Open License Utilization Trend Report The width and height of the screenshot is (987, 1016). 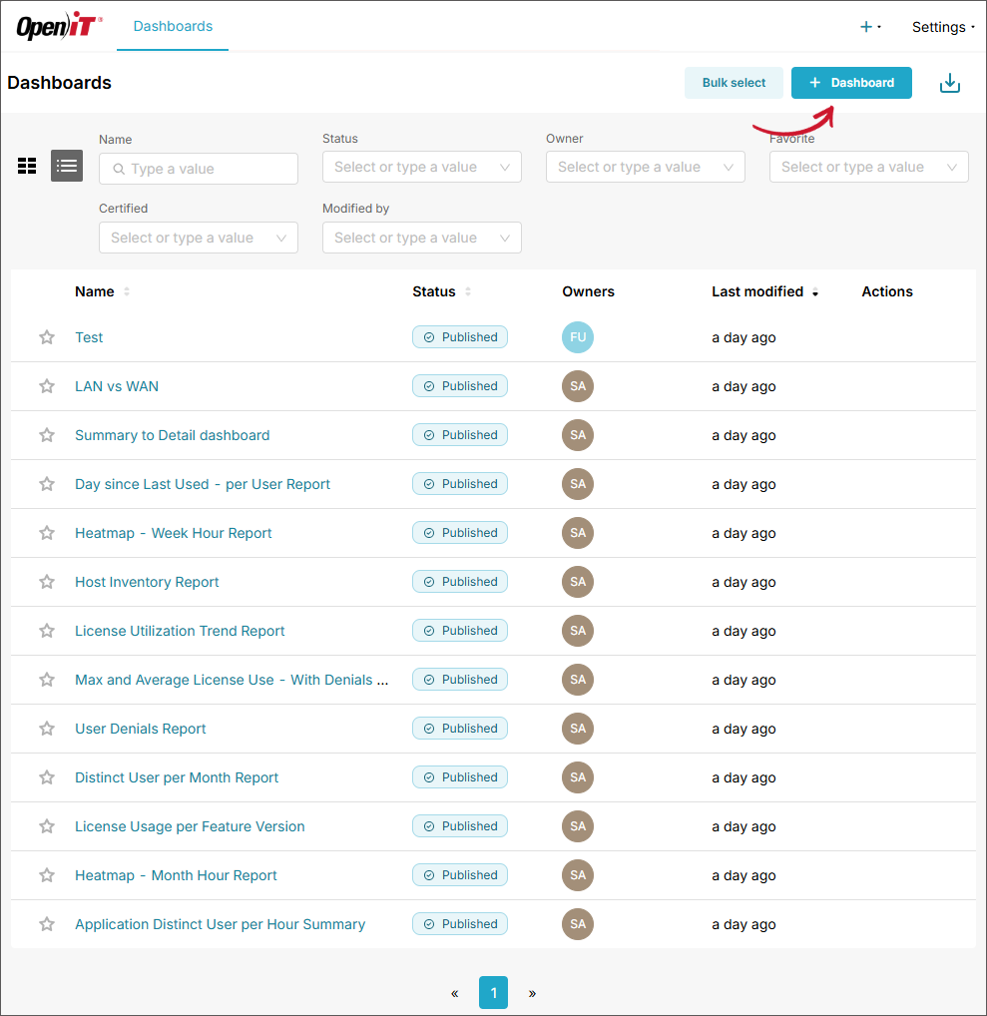coord(180,631)
